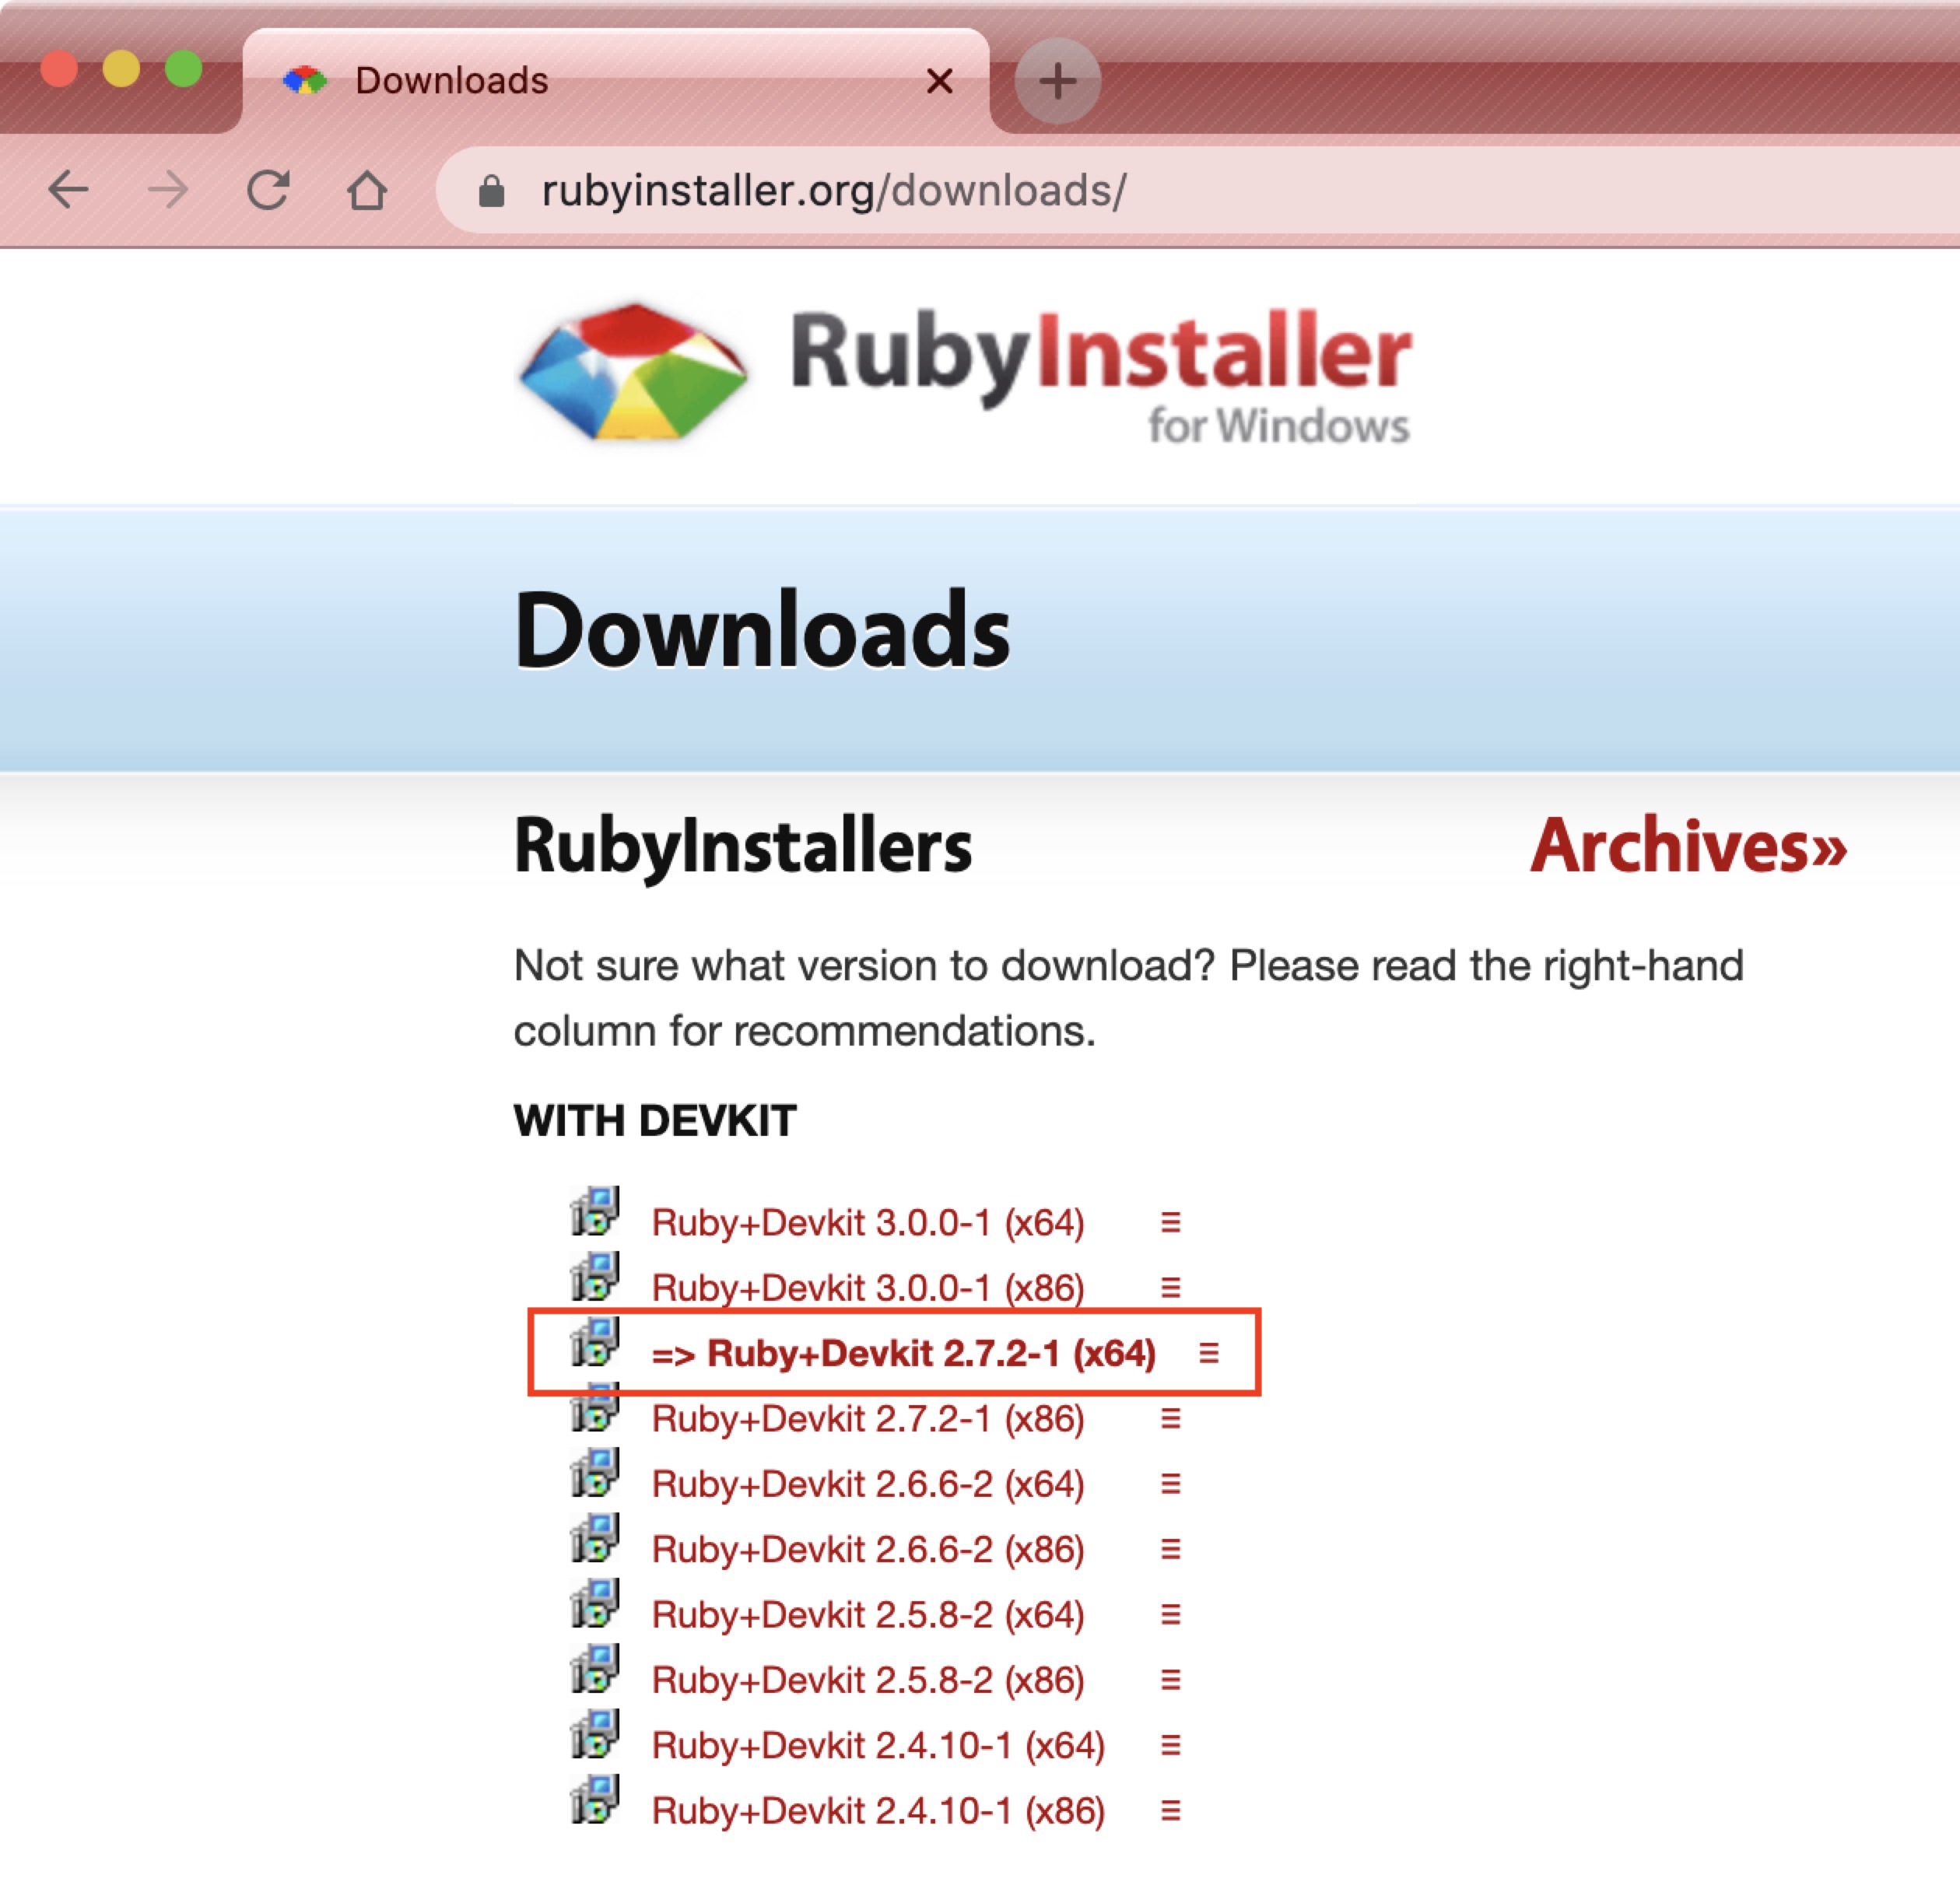
Task: Click the installer icon beside Ruby+Devkit 2.6.6-2 (x86)
Action: [595, 1538]
